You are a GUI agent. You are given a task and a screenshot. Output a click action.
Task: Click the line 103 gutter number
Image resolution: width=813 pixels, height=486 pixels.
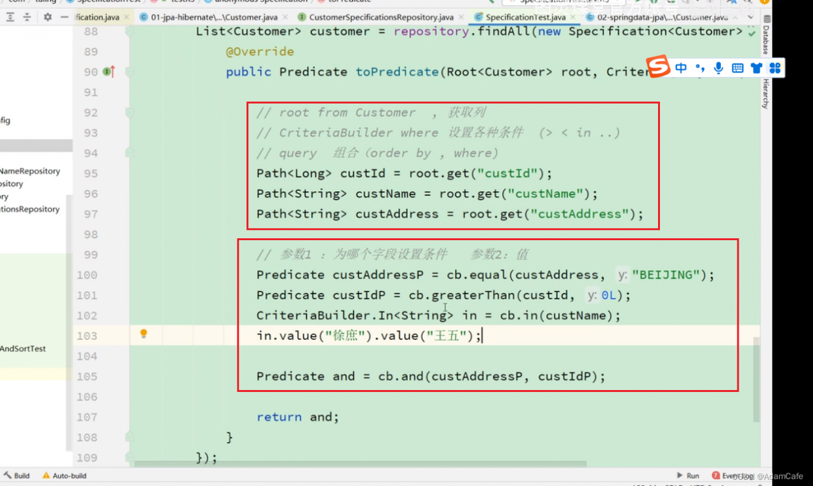(x=86, y=335)
